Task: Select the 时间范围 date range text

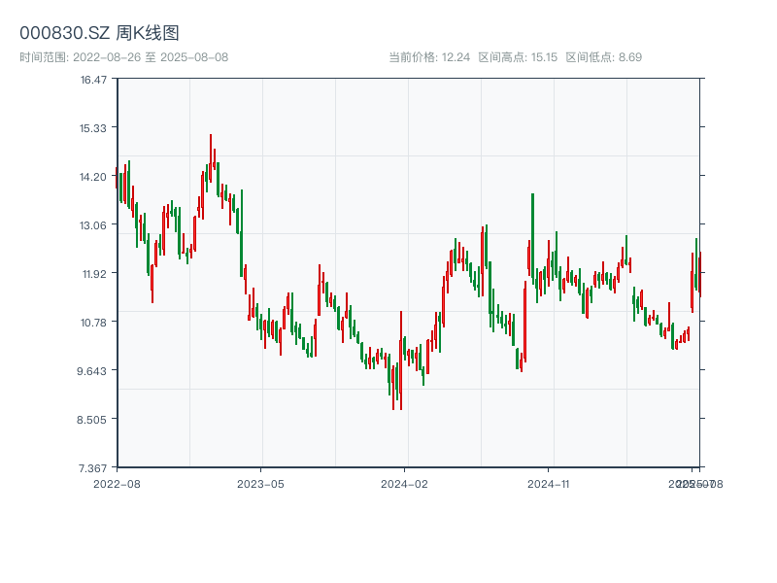Action: 123,57
